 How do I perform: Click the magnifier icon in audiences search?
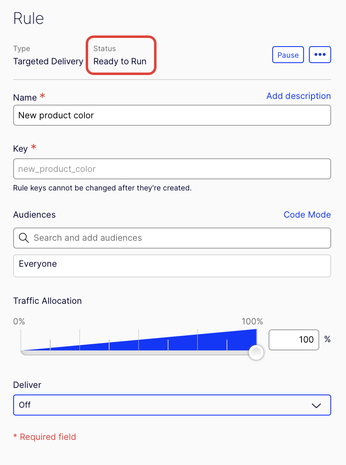pos(24,238)
